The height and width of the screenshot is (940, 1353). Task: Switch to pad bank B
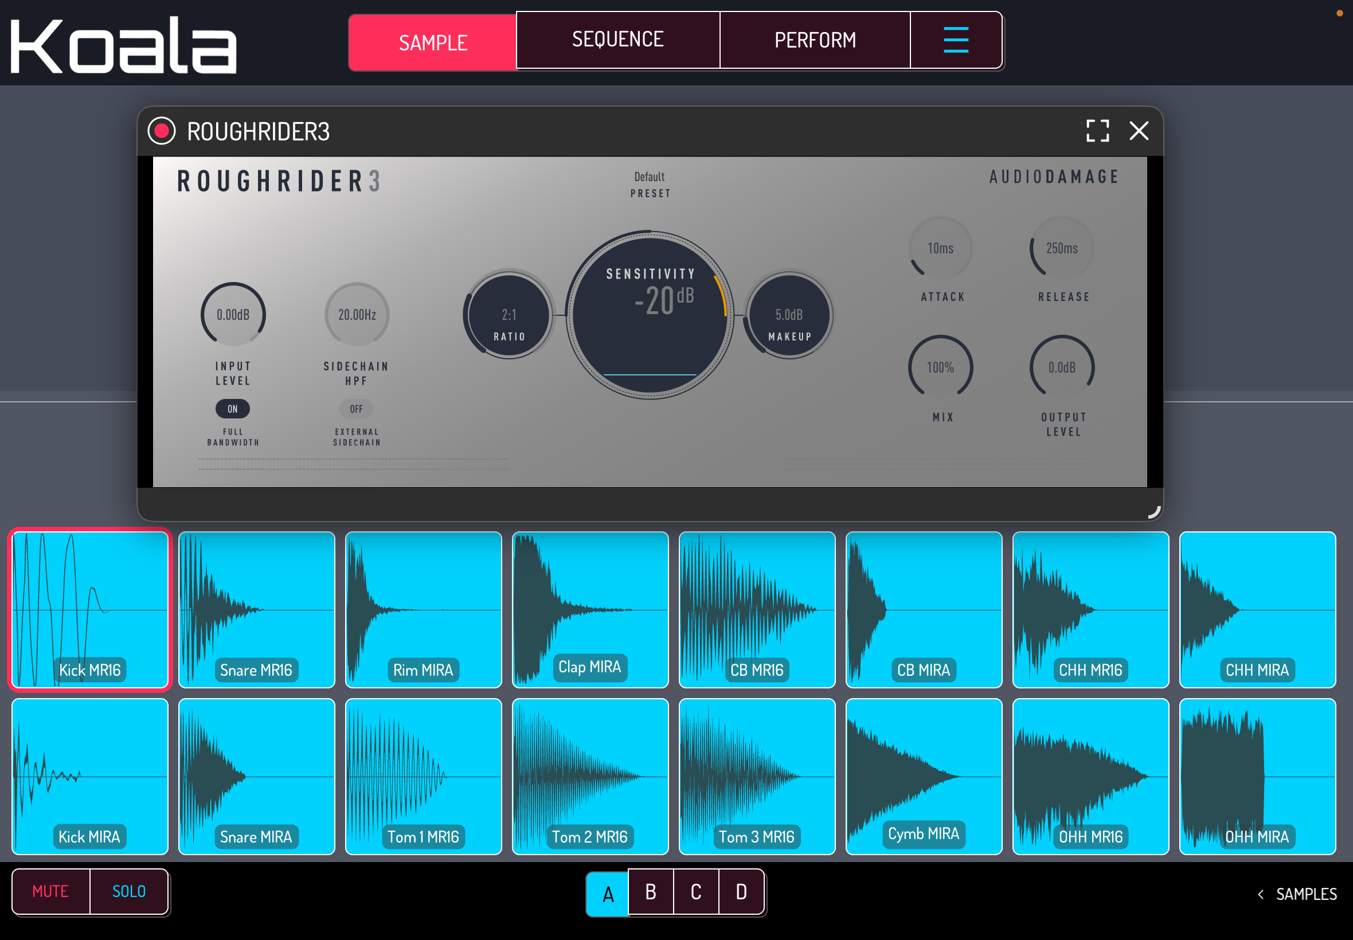point(651,892)
